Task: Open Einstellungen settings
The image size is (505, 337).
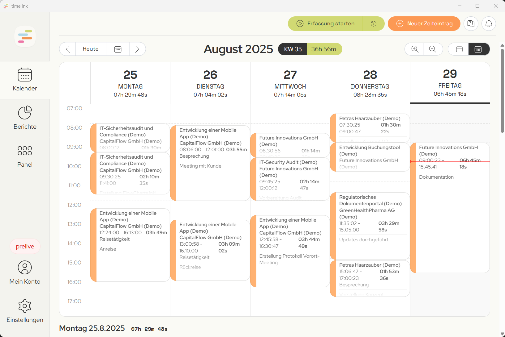Action: [x=25, y=311]
